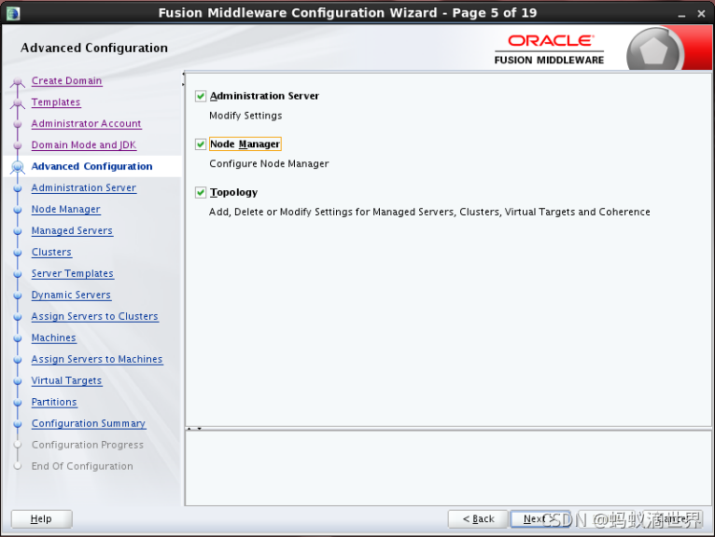Click the Domain Mode and JDK step bullet

(18, 145)
